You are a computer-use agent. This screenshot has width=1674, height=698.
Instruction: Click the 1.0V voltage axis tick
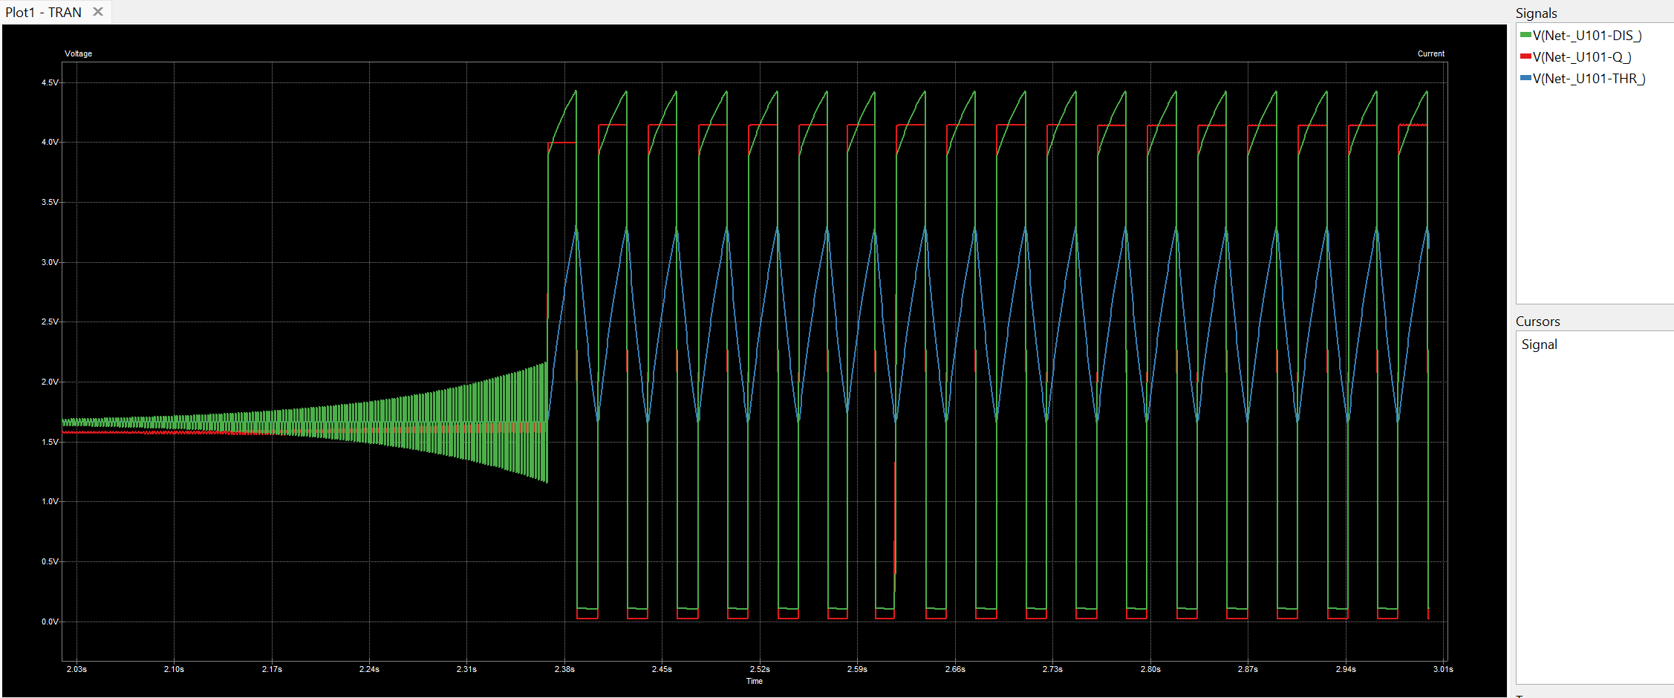pos(50,501)
